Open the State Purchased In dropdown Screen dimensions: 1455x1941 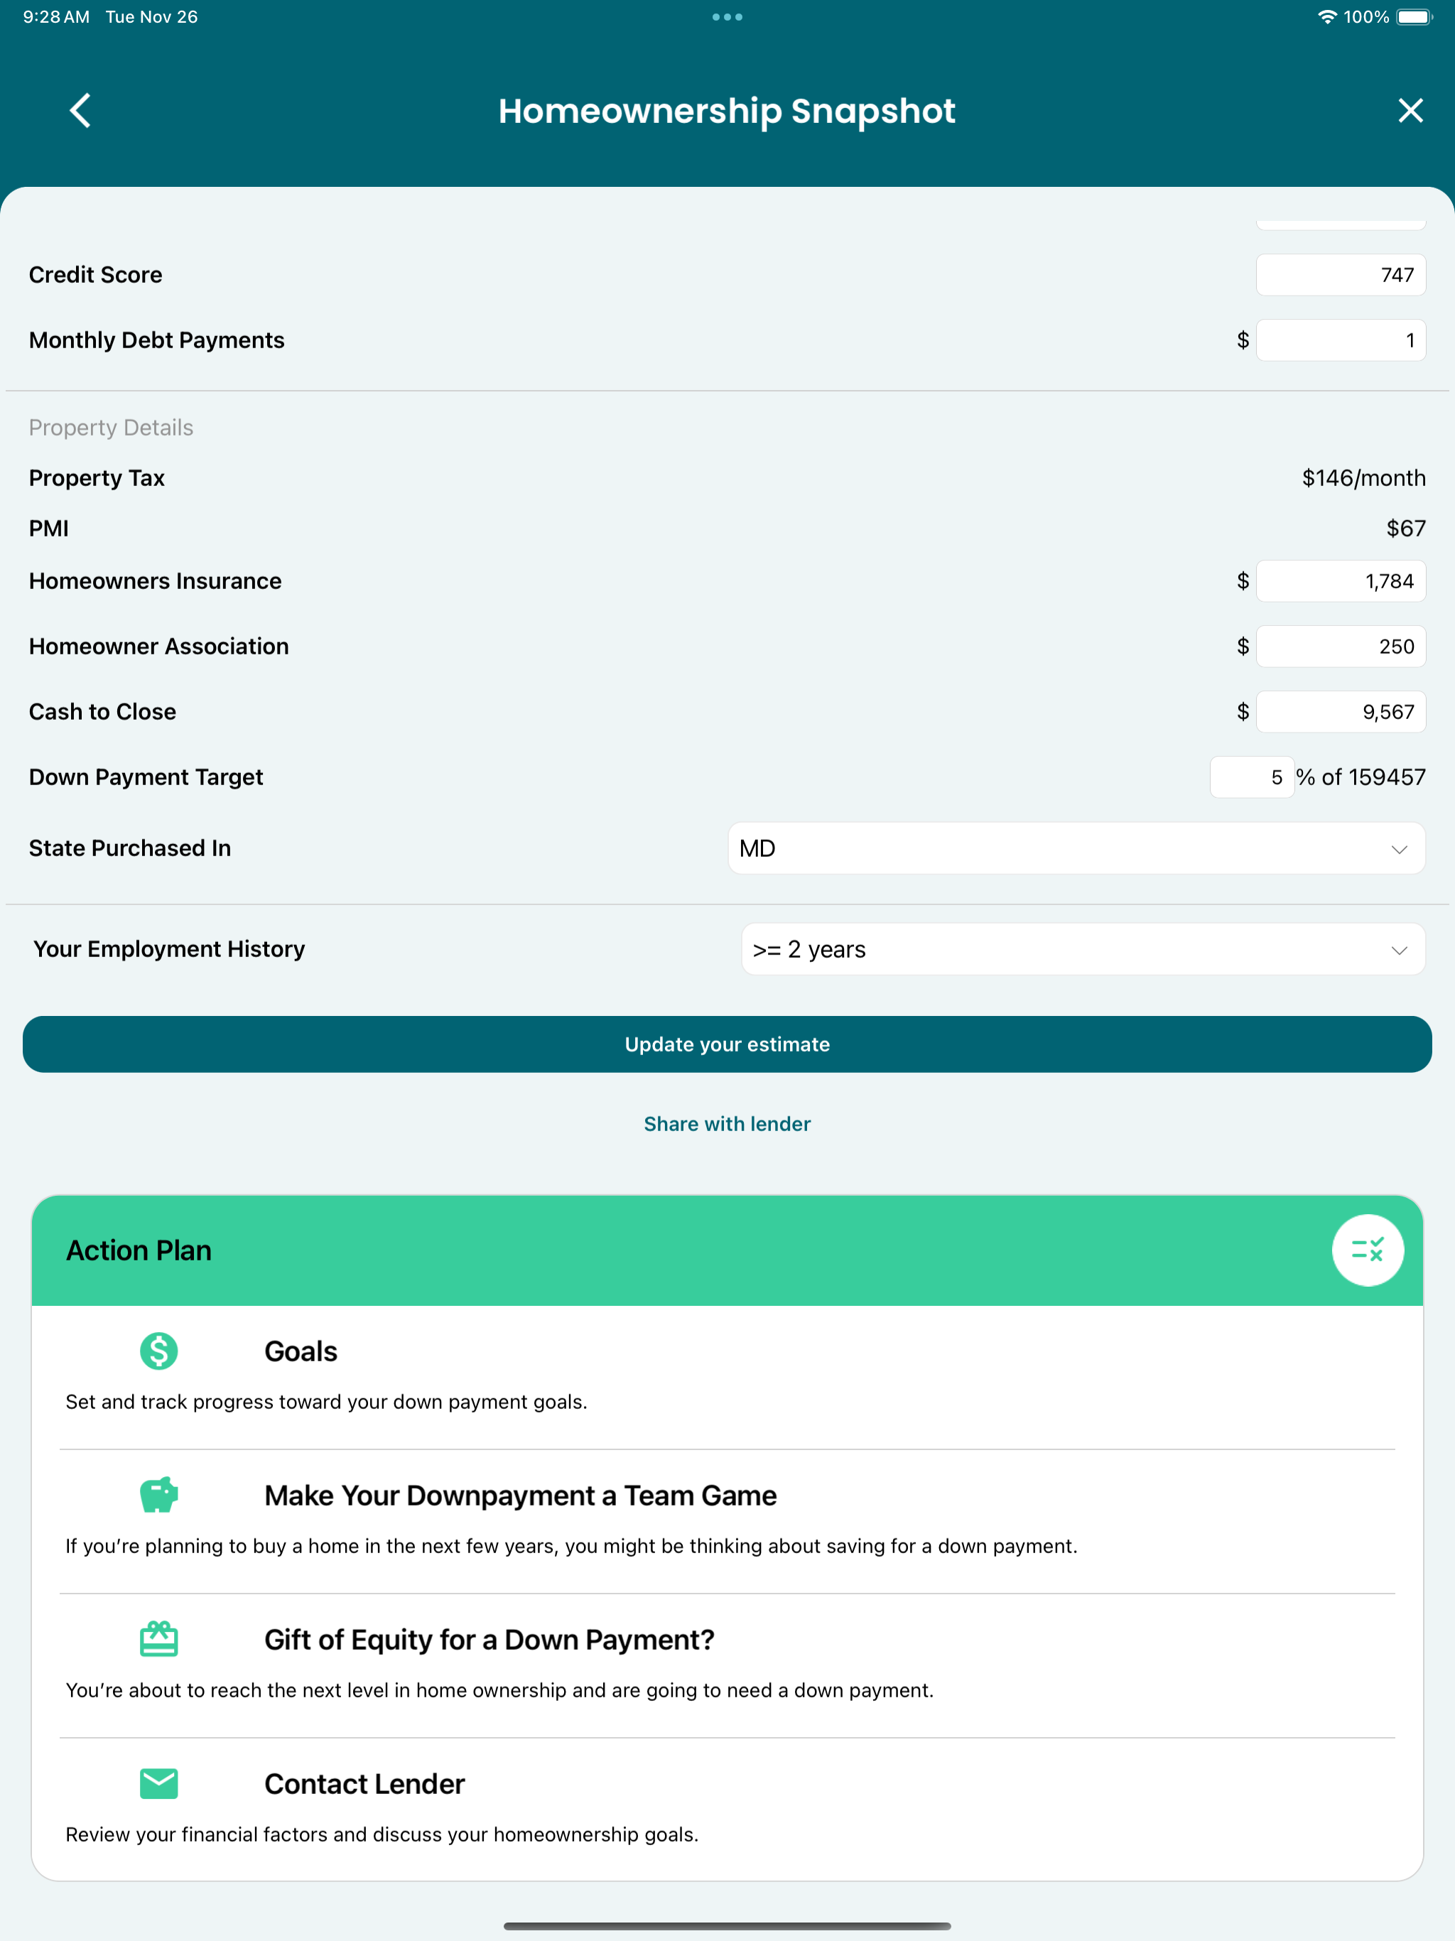pyautogui.click(x=1076, y=848)
